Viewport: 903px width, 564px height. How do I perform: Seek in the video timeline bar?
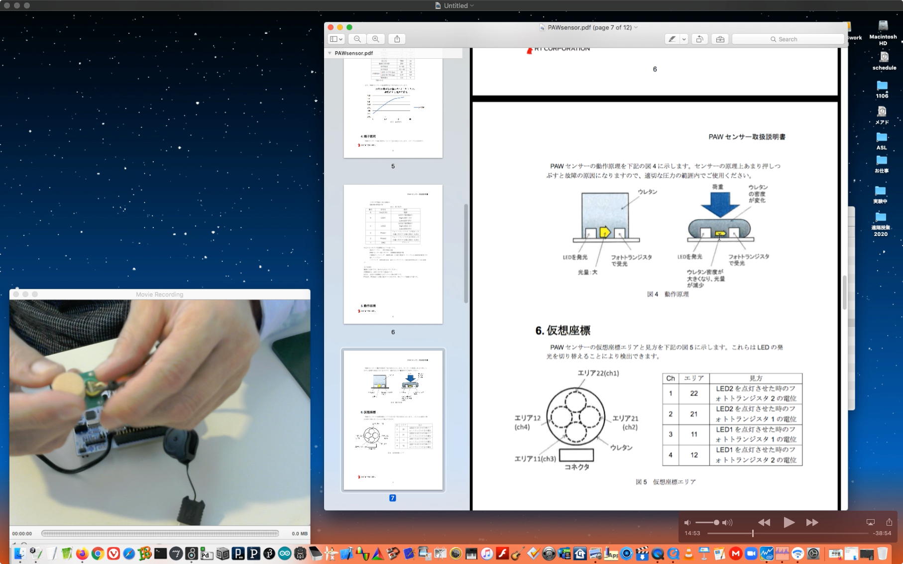[788, 533]
